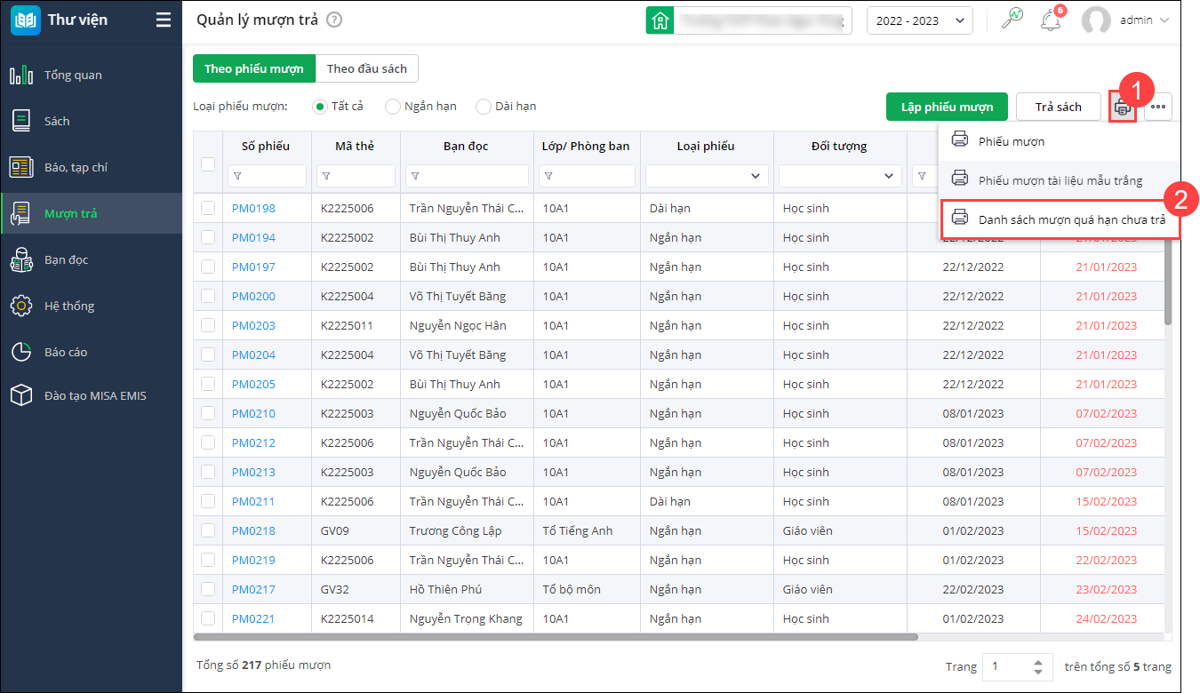This screenshot has height=693, width=1200.
Task: Click the Báo cáo sidebar icon
Action: point(21,353)
